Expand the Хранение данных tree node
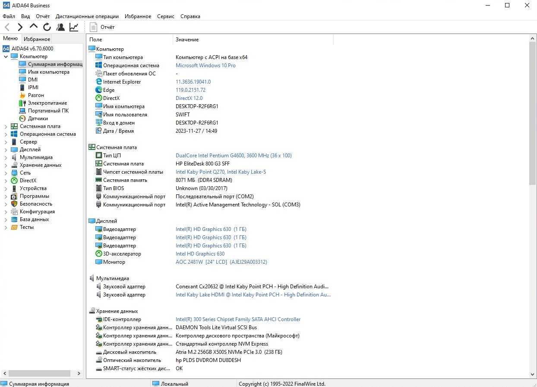Viewport: 537px width, 387px height. [6, 165]
